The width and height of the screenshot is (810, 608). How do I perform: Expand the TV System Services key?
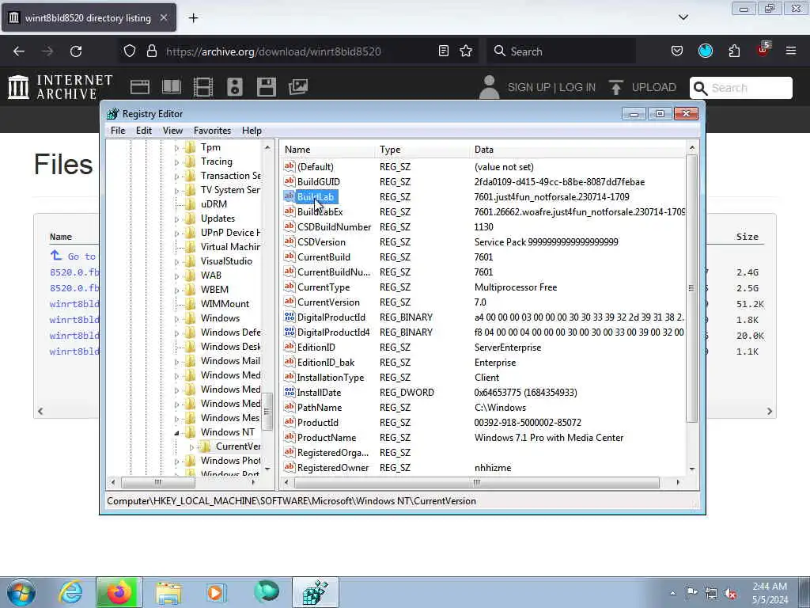[x=176, y=190]
